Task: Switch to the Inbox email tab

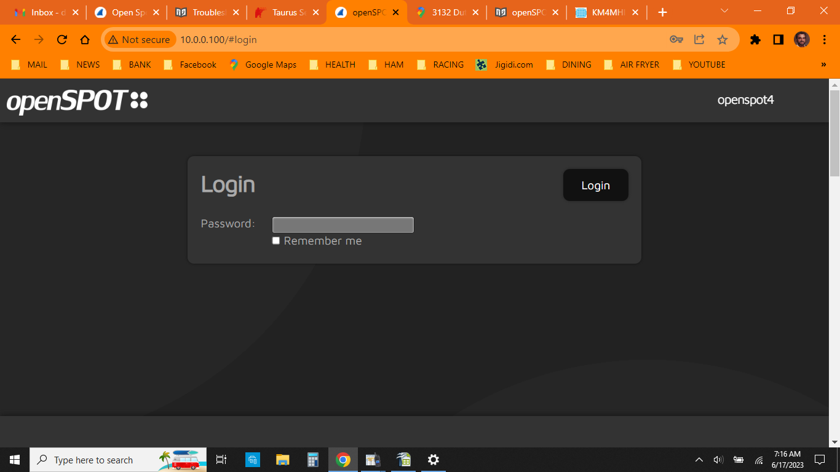Action: click(43, 12)
